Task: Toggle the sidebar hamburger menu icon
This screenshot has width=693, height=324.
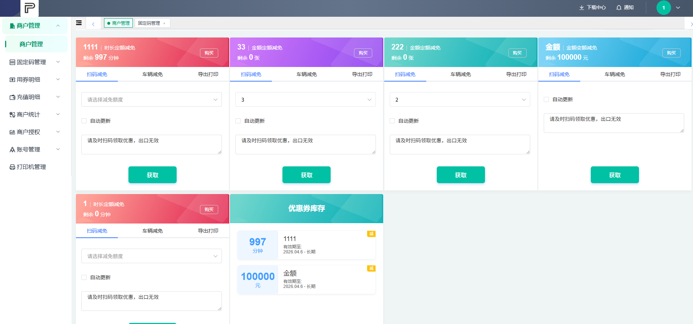Action: click(x=79, y=23)
